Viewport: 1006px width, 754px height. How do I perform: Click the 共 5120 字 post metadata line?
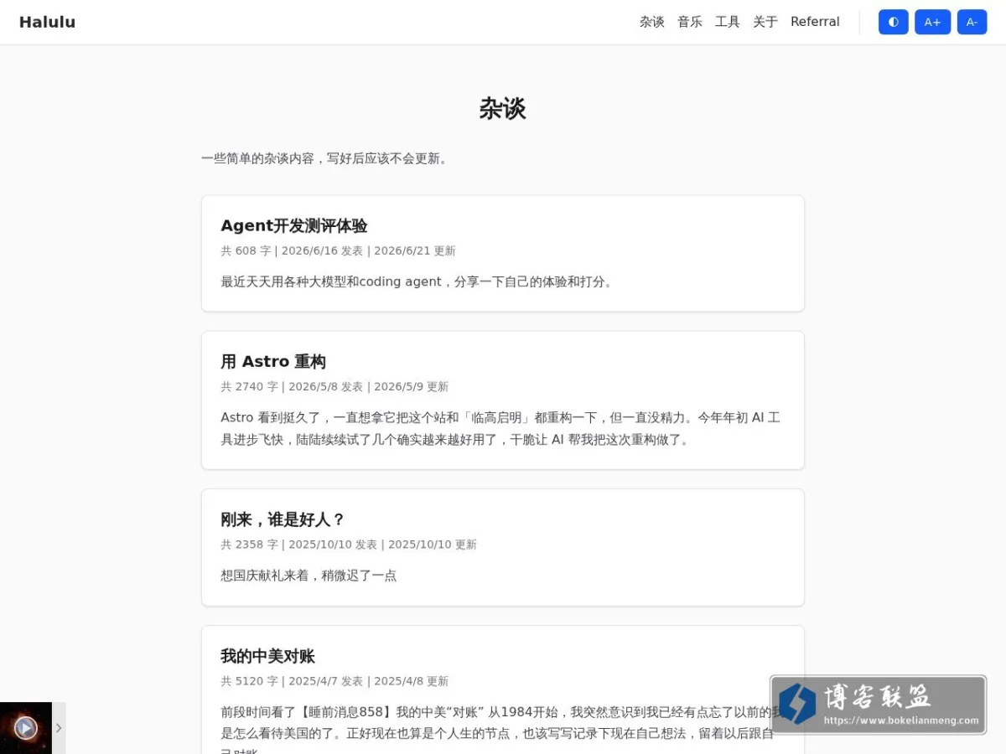(x=334, y=681)
